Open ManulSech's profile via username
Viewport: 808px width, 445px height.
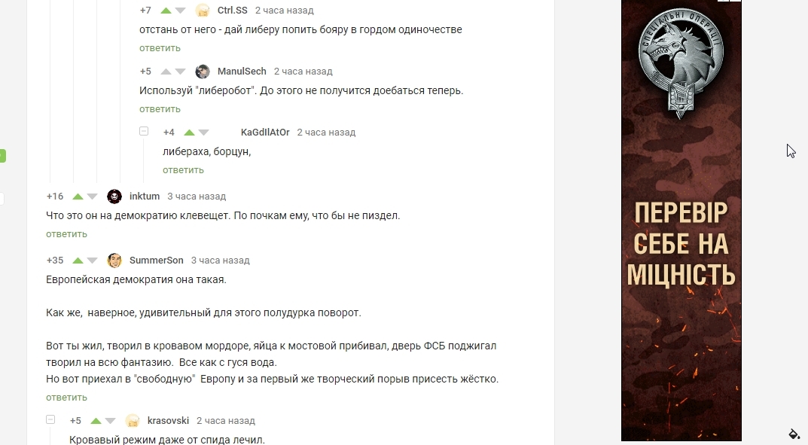(x=242, y=71)
